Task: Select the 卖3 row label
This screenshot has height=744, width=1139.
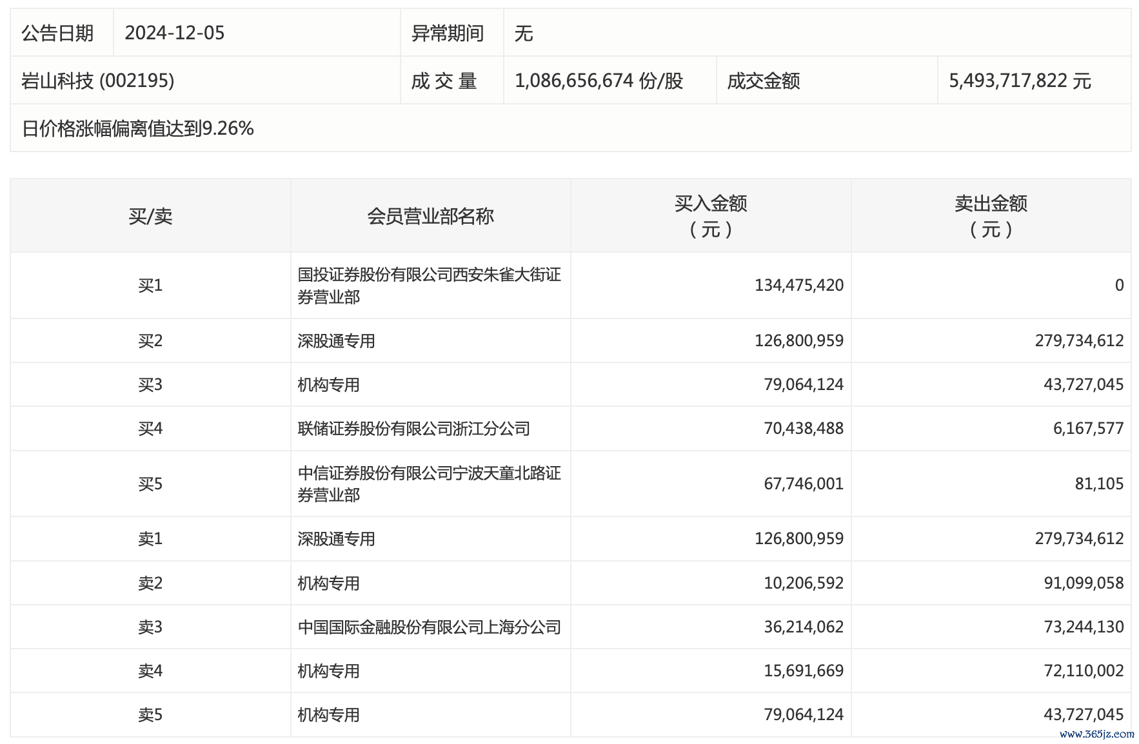Action: click(x=150, y=627)
